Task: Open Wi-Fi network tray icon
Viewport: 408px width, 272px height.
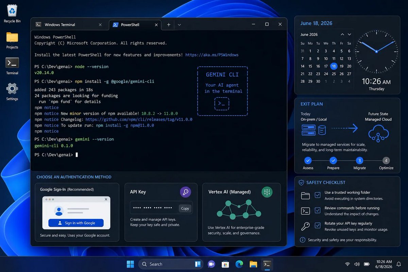Action: coord(347,264)
